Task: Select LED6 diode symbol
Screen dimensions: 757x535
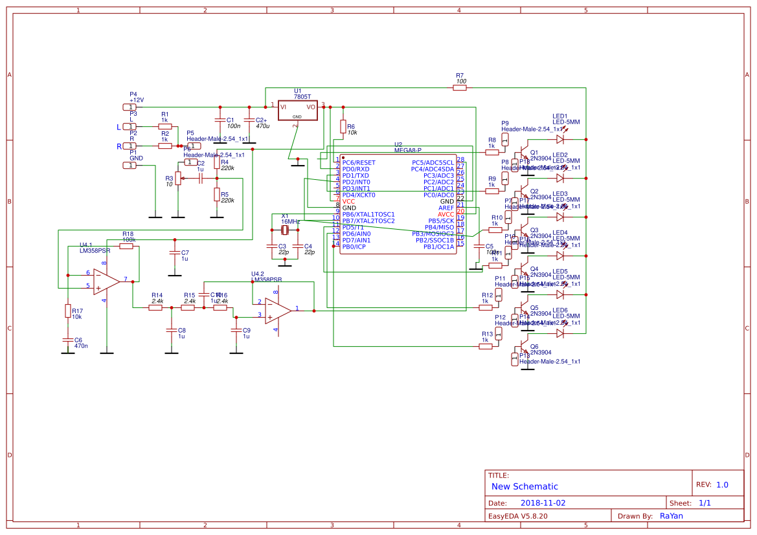Action: (560, 333)
